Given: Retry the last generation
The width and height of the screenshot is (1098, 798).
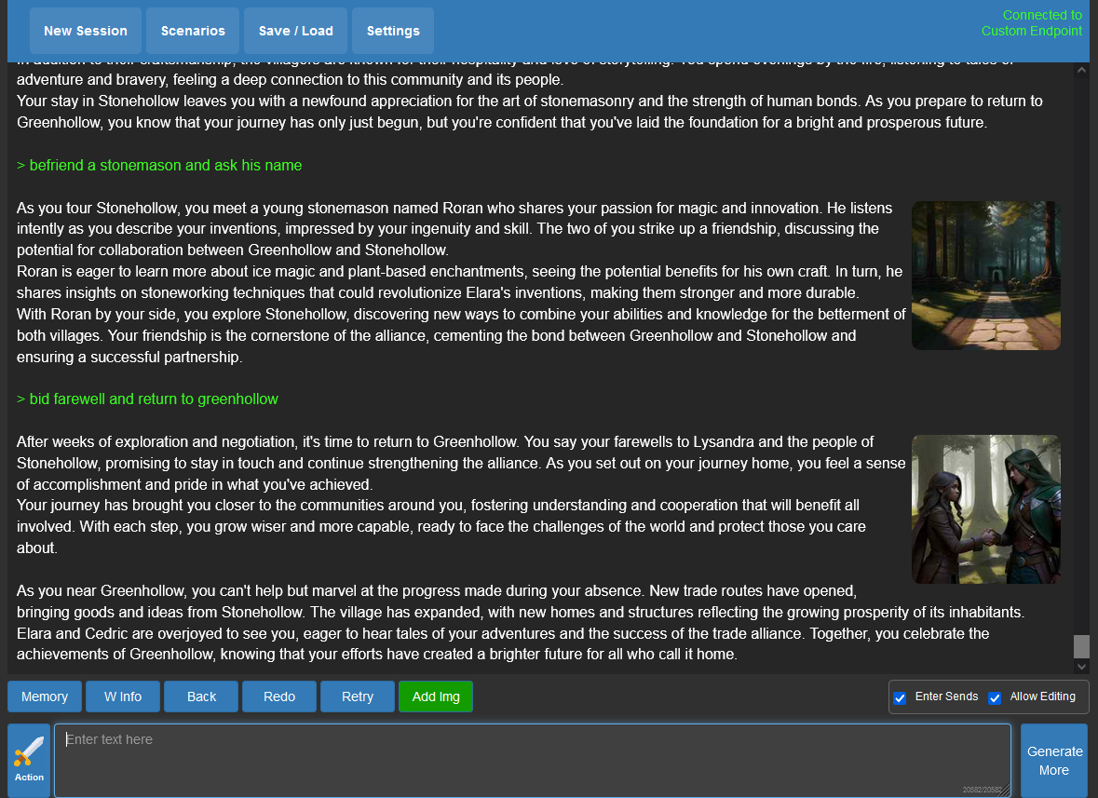Looking at the screenshot, I should pos(358,697).
